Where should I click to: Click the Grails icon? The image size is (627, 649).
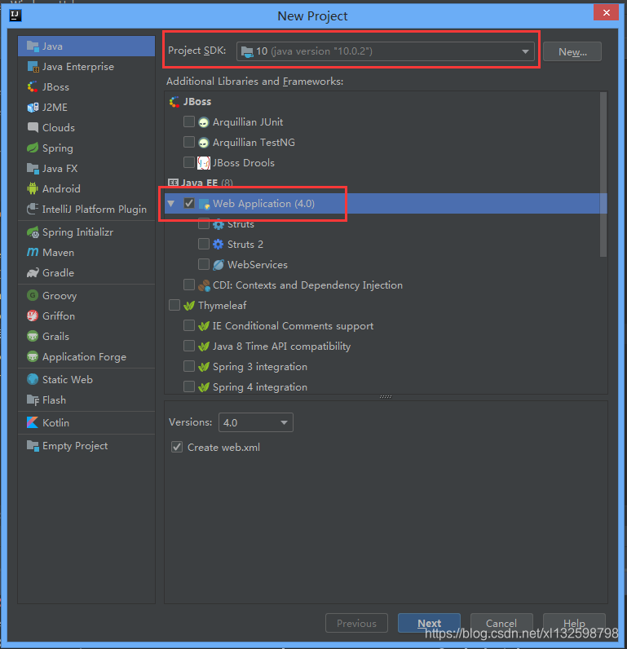(33, 336)
